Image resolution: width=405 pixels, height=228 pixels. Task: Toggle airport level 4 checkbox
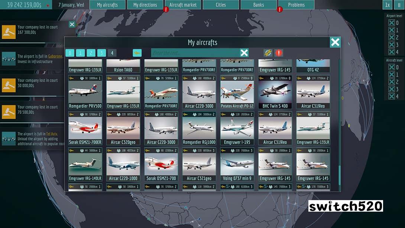(x=392, y=52)
